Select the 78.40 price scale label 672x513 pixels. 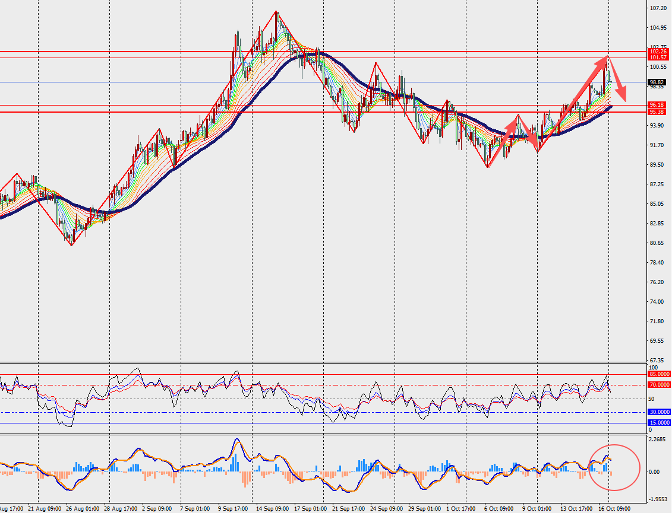point(657,262)
